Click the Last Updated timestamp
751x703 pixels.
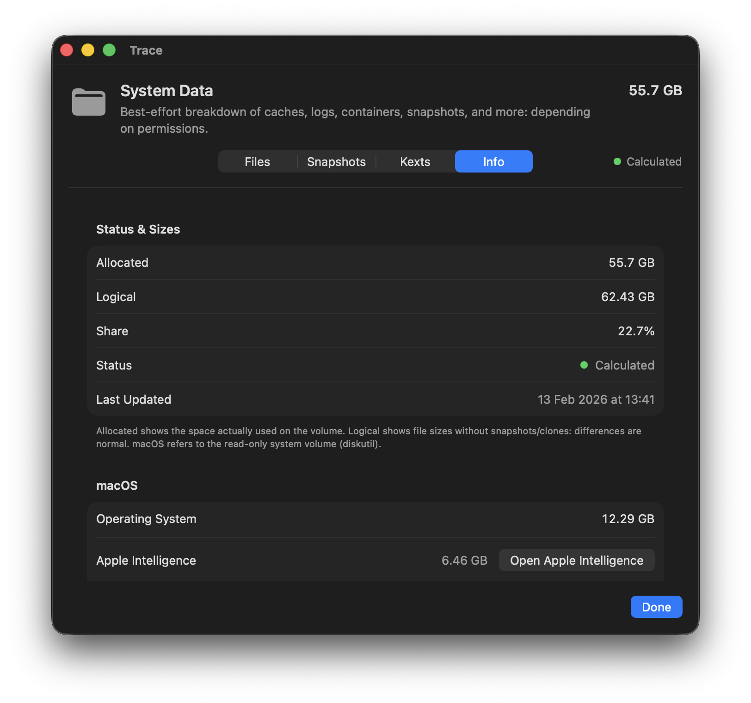pos(596,400)
